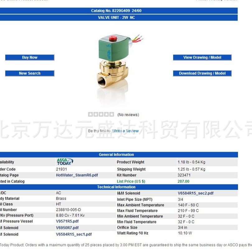Click the General Information section header
The image size is (252, 252).
coord(116,155)
